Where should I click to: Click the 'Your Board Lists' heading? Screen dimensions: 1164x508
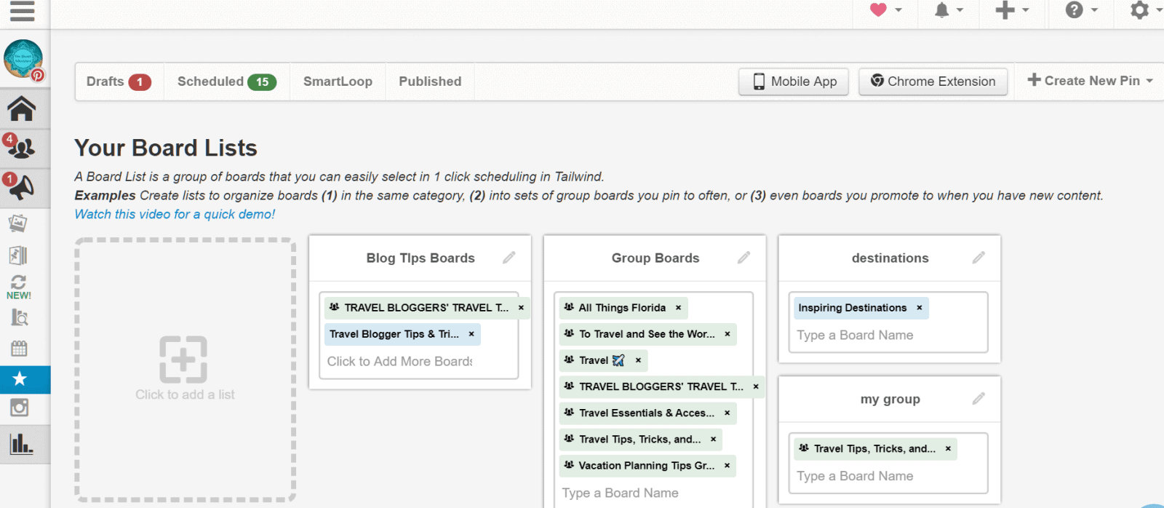(x=166, y=148)
